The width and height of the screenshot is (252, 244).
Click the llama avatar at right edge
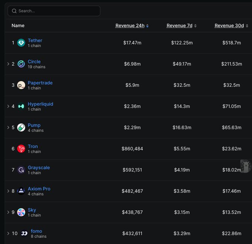coord(246,166)
